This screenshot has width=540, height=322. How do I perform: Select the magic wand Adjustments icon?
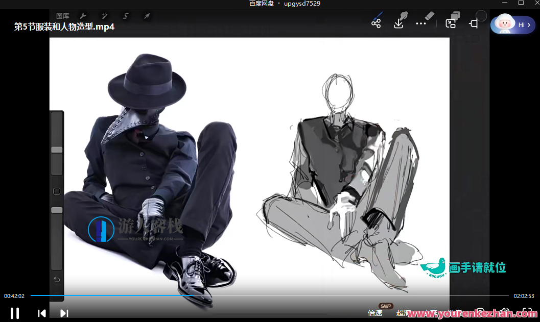(x=104, y=16)
